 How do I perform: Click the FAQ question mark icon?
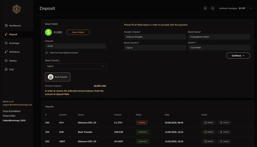tap(6, 69)
